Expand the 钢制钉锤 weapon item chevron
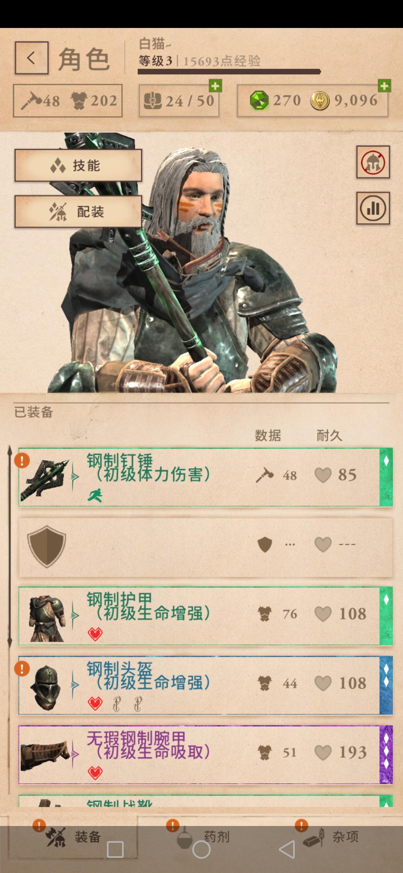This screenshot has height=873, width=403. coord(75,477)
